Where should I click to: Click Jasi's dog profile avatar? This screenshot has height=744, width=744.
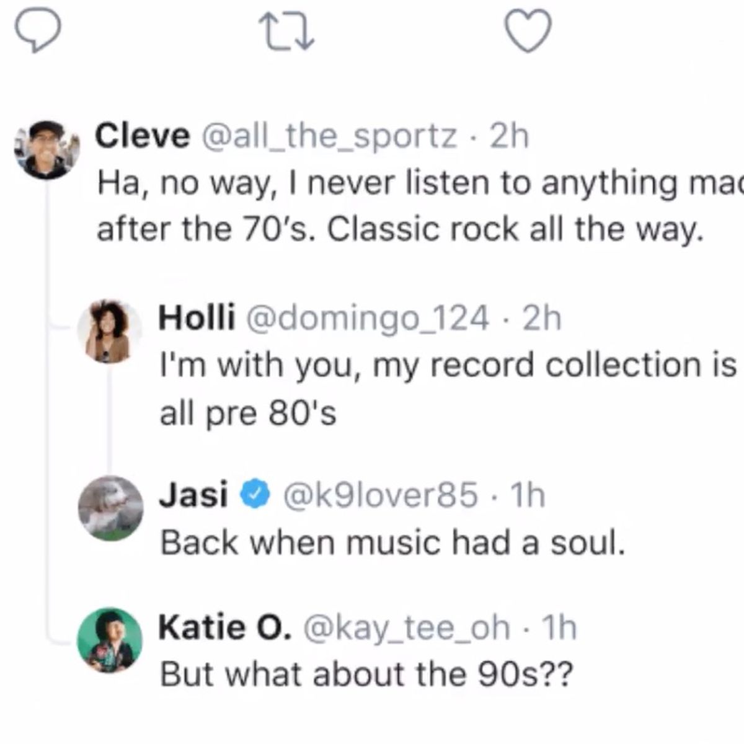(x=110, y=508)
